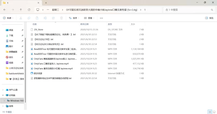Click the search magnifier icon

[212, 10]
